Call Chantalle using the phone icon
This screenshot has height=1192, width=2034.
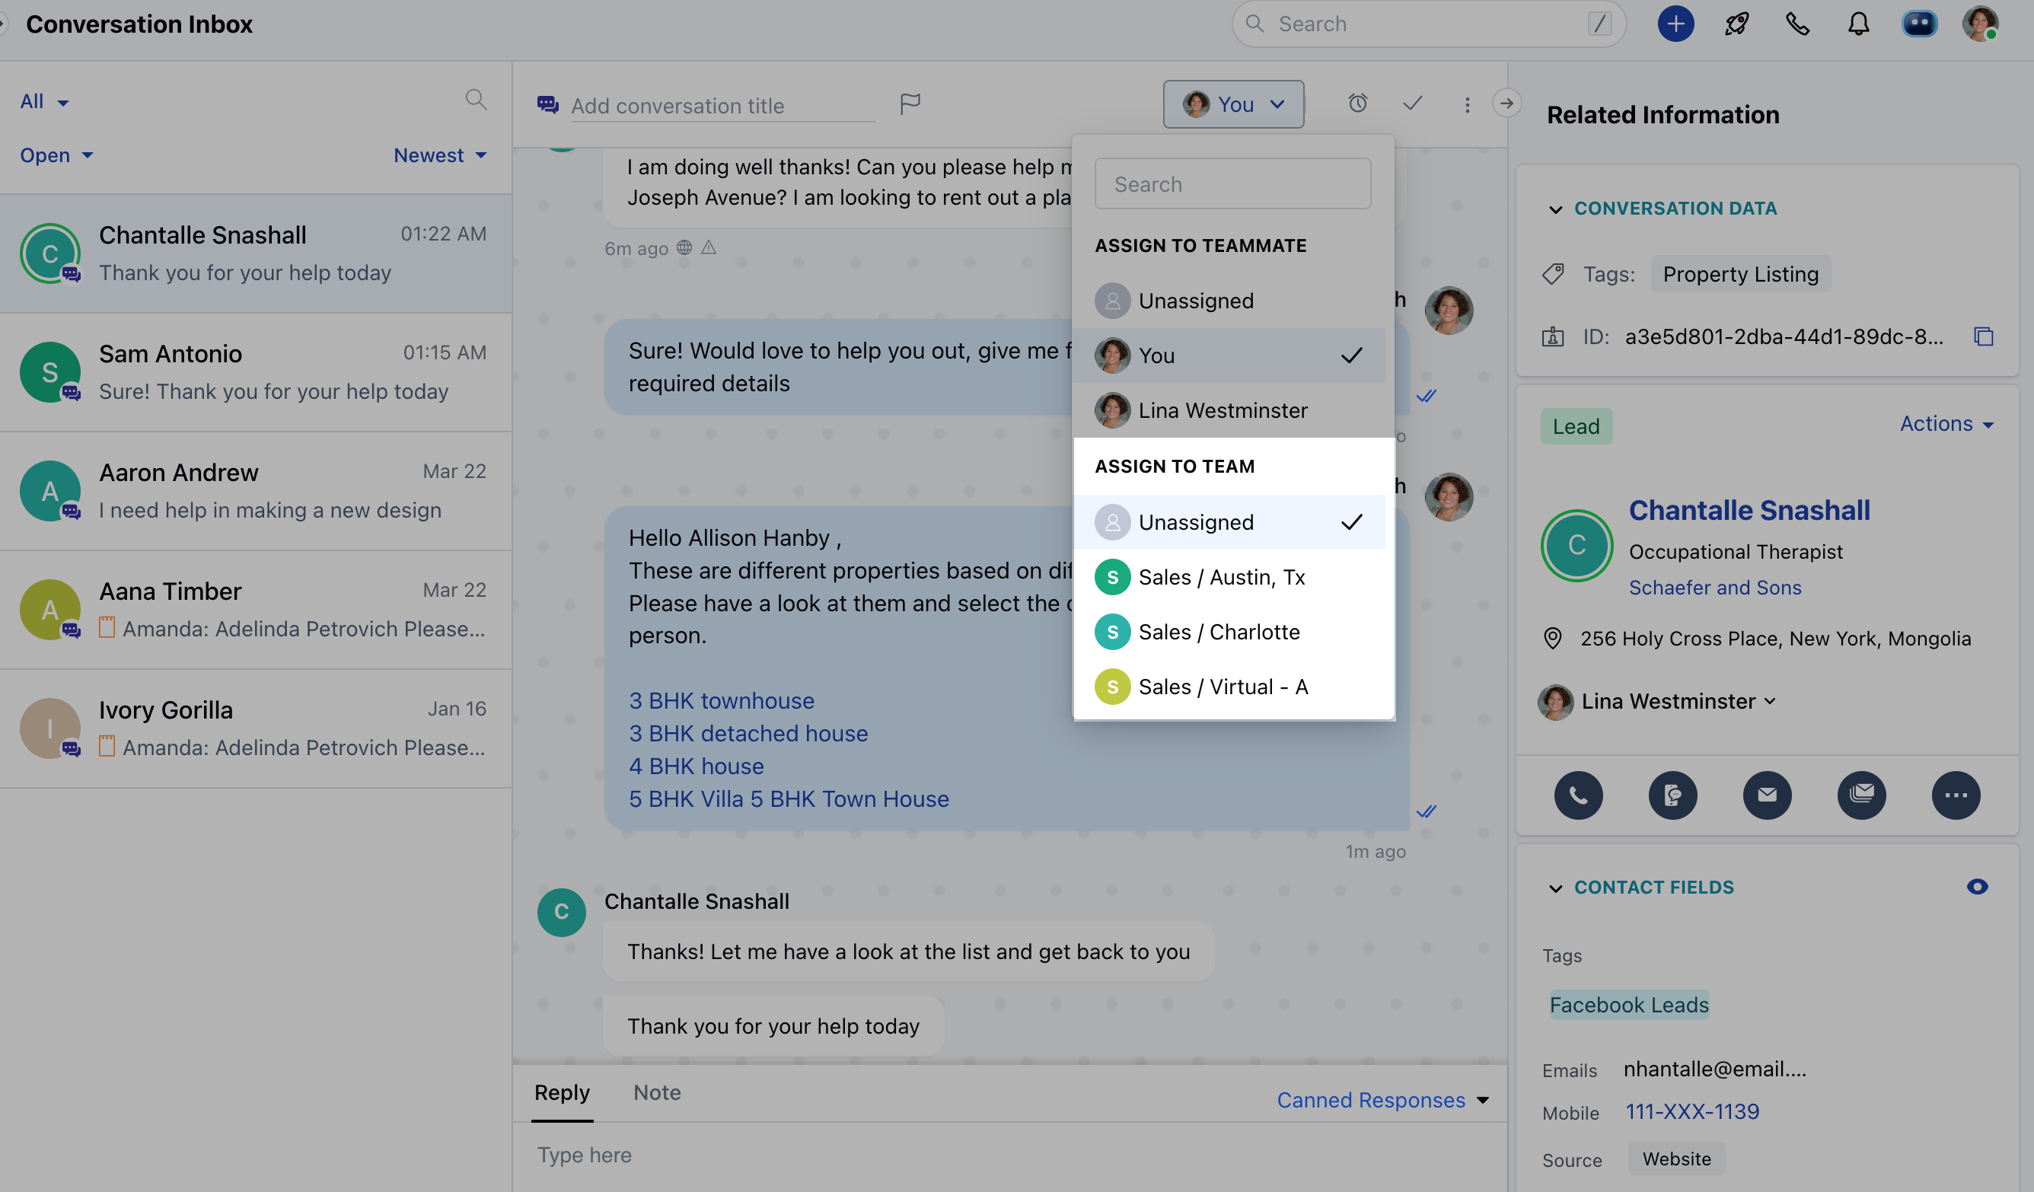point(1578,795)
